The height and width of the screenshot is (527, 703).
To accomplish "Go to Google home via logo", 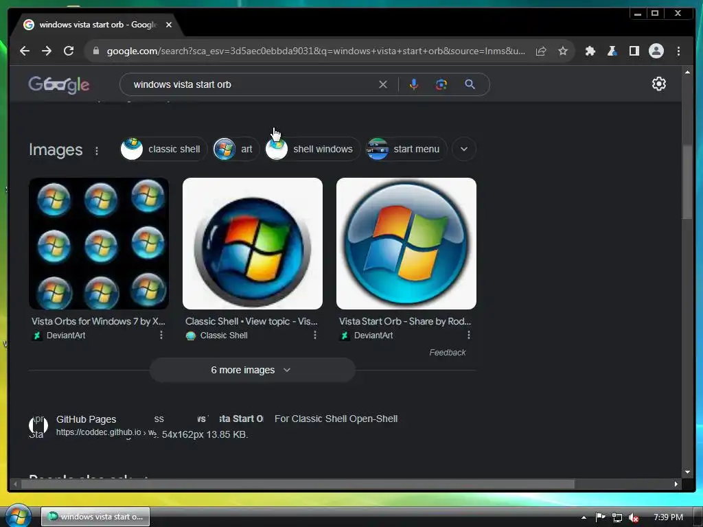I will tap(59, 84).
